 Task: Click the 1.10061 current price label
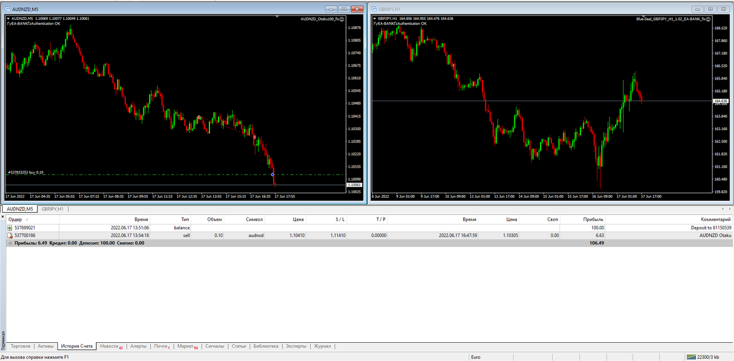click(353, 185)
